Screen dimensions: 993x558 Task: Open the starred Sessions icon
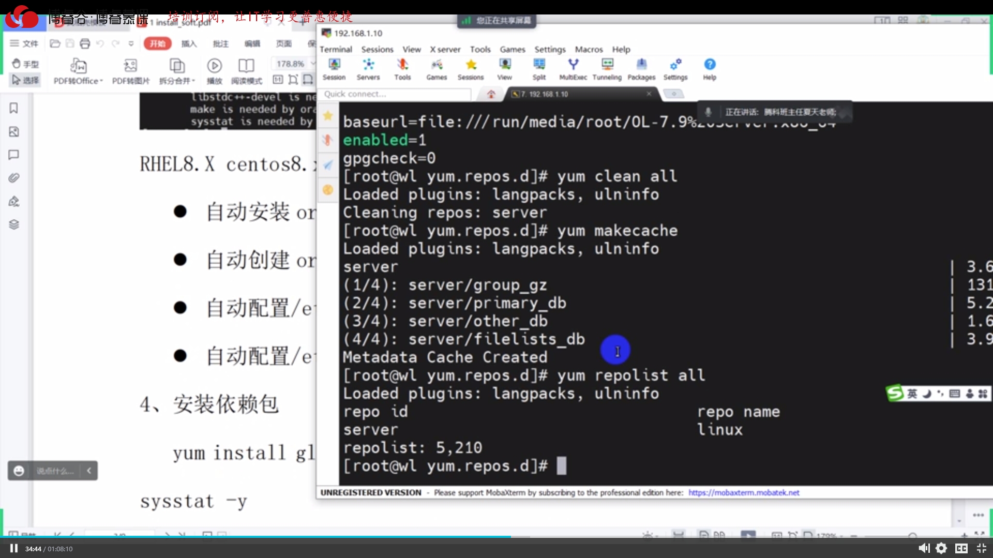click(470, 69)
